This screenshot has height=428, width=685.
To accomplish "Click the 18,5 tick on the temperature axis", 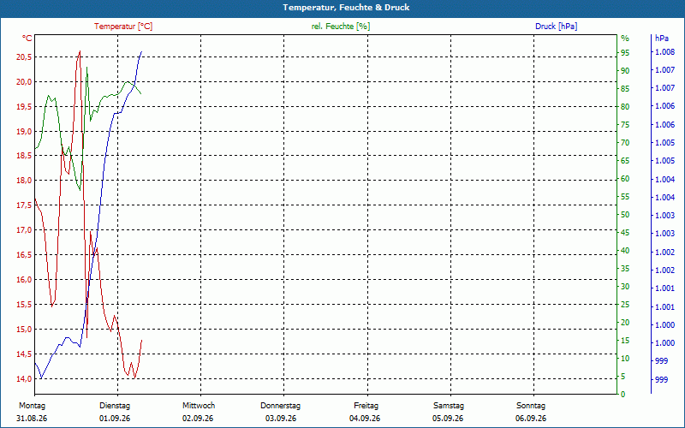I will coord(25,156).
